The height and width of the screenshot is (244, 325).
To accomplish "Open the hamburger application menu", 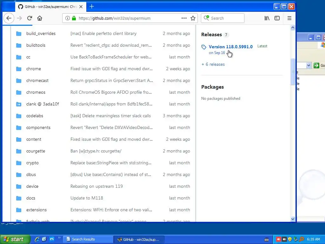I will click(289, 18).
